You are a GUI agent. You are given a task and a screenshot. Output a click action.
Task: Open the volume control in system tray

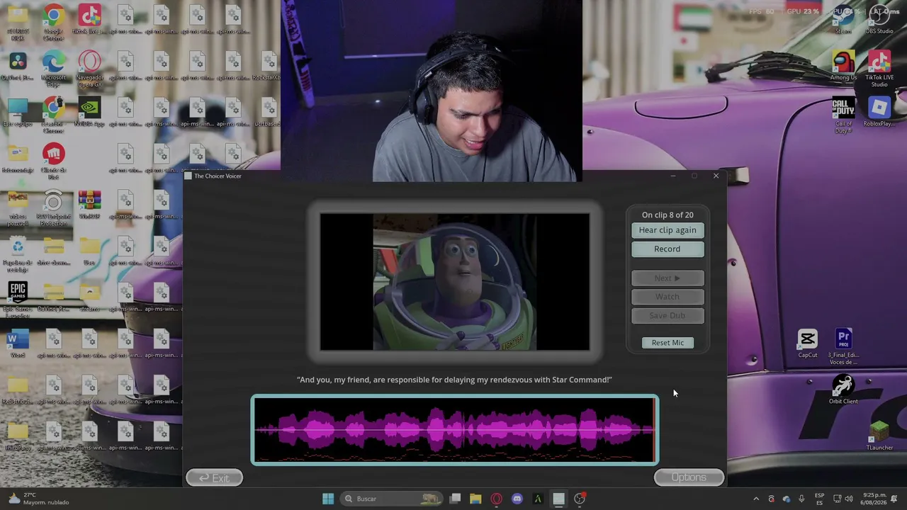click(x=849, y=499)
